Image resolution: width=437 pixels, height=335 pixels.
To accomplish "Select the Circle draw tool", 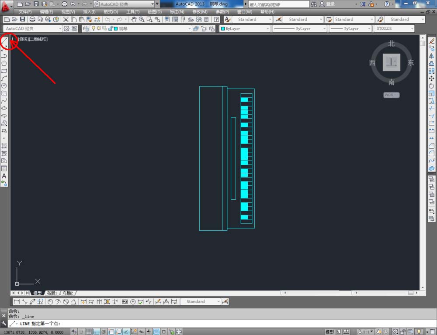I will click(4, 86).
